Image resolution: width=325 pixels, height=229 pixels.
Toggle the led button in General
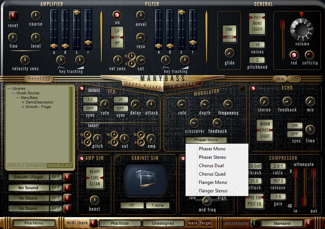tap(294, 55)
